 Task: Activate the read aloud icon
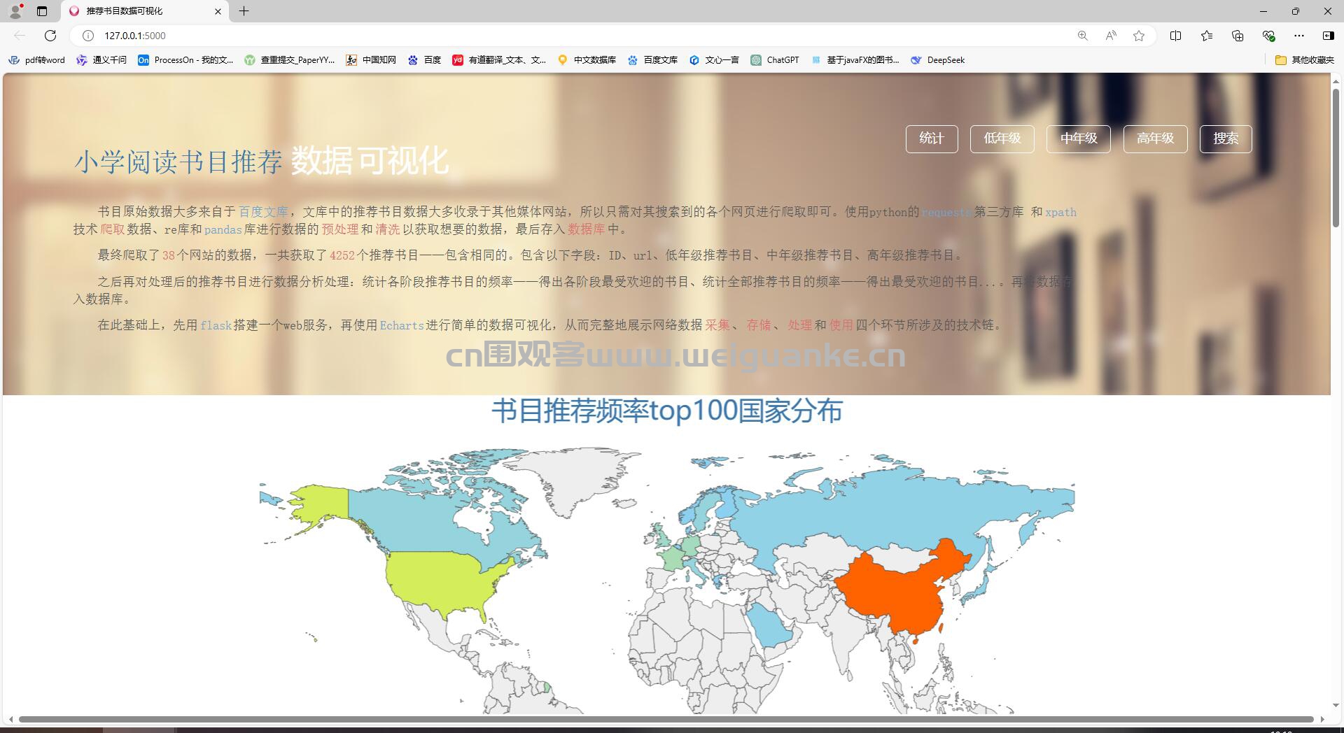coord(1111,36)
